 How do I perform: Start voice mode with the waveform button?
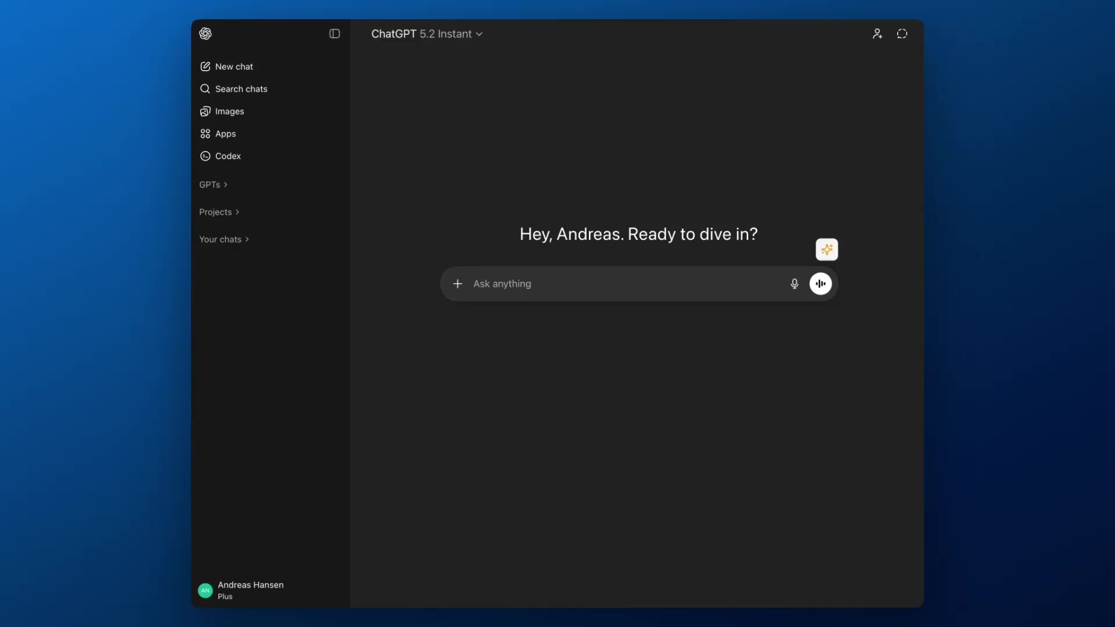[821, 284]
